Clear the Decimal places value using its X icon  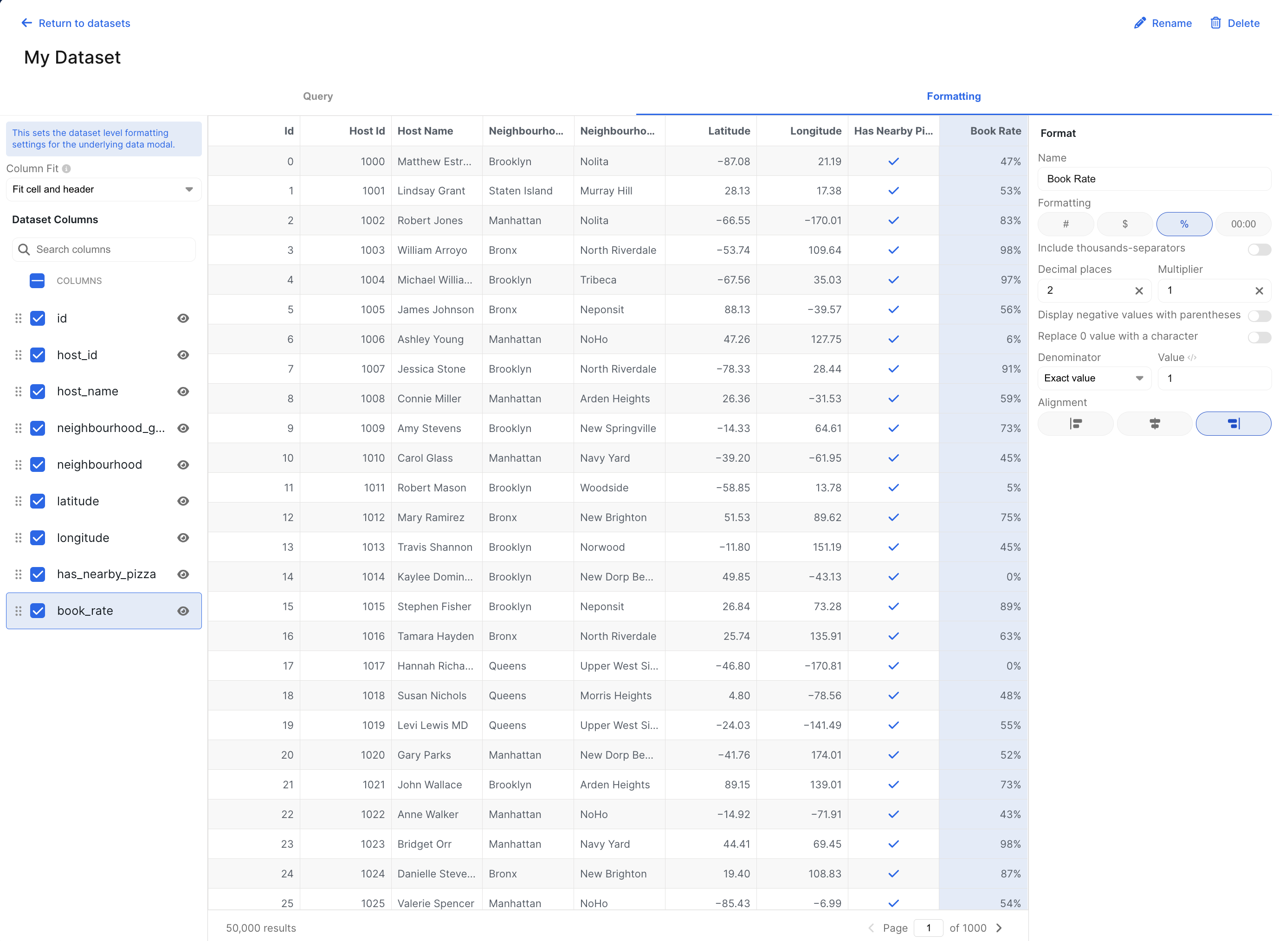click(1139, 290)
